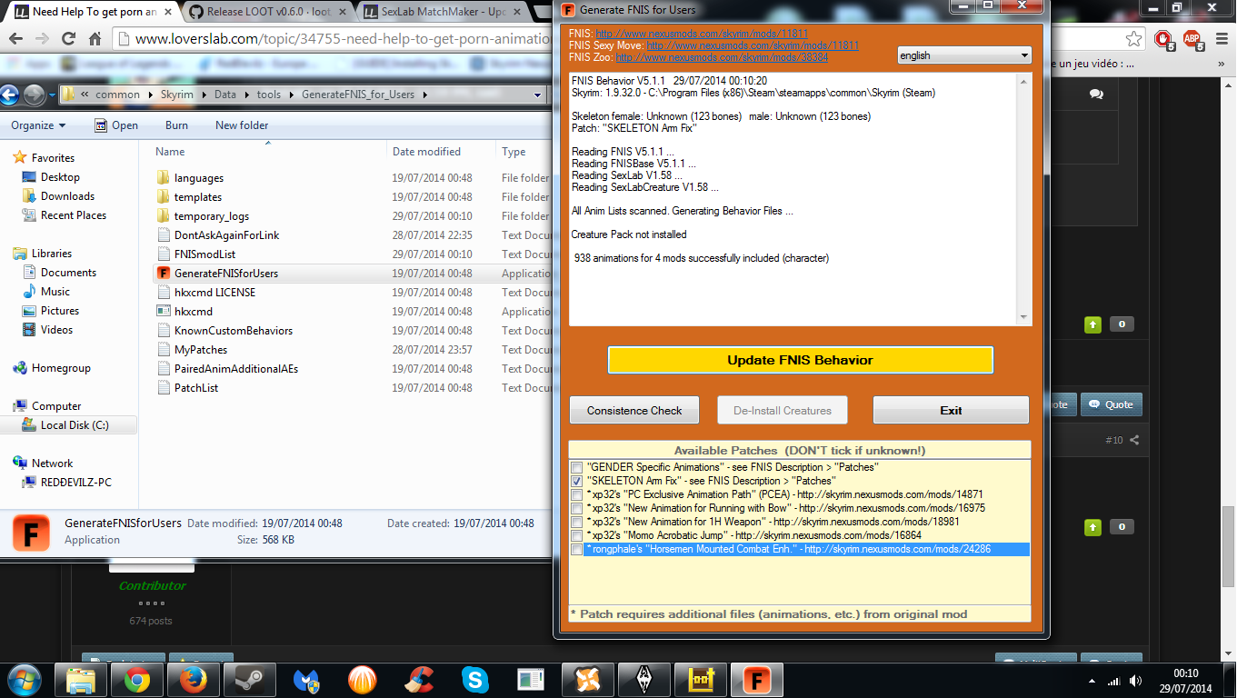
Task: Launch Firefox from the taskbar
Action: click(193, 679)
